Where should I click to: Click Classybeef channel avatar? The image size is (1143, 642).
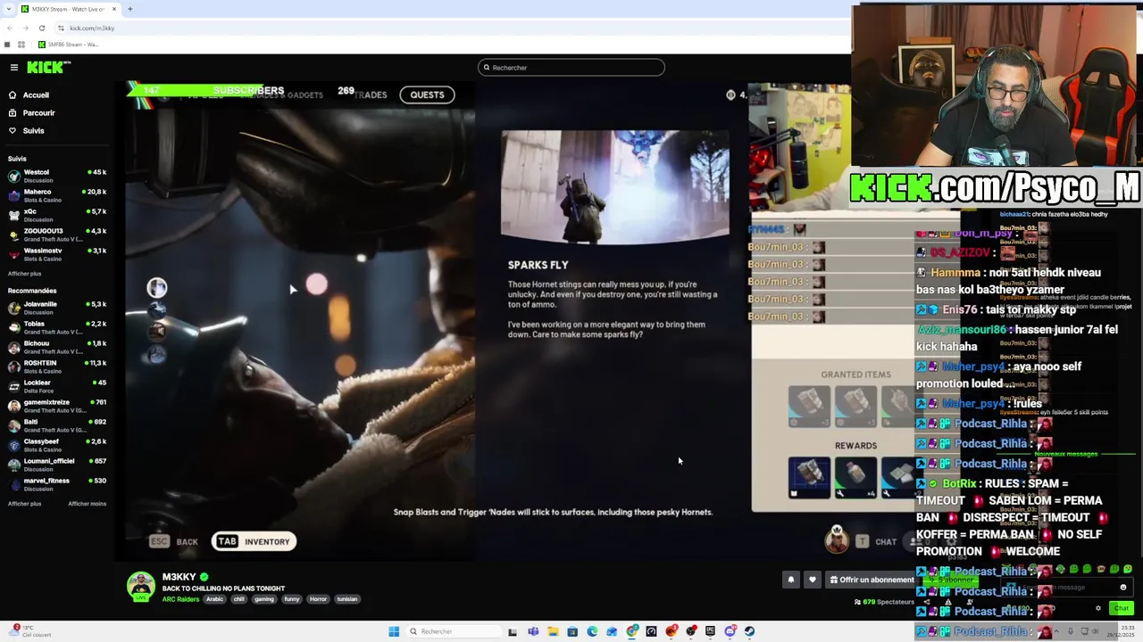14,445
